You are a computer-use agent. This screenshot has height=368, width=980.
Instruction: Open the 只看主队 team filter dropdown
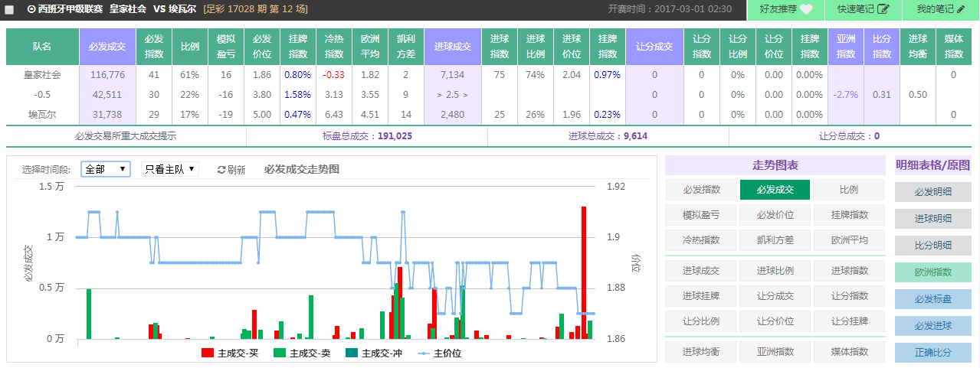(x=169, y=169)
